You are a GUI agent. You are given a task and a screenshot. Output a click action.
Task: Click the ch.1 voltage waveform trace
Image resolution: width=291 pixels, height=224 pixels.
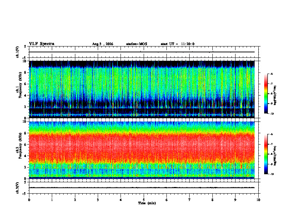(x=142, y=52)
